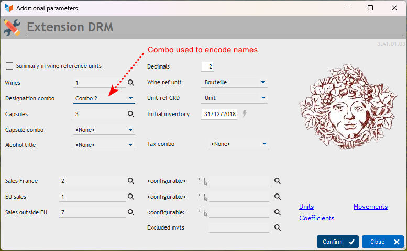The image size is (407, 251).
Task: Click the Decimals input field
Action: pos(207,66)
